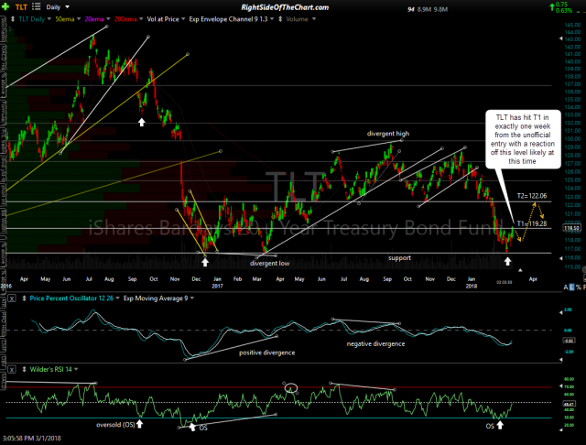Click the 9.8M average volume value
586x445 pixels.
(440, 9)
